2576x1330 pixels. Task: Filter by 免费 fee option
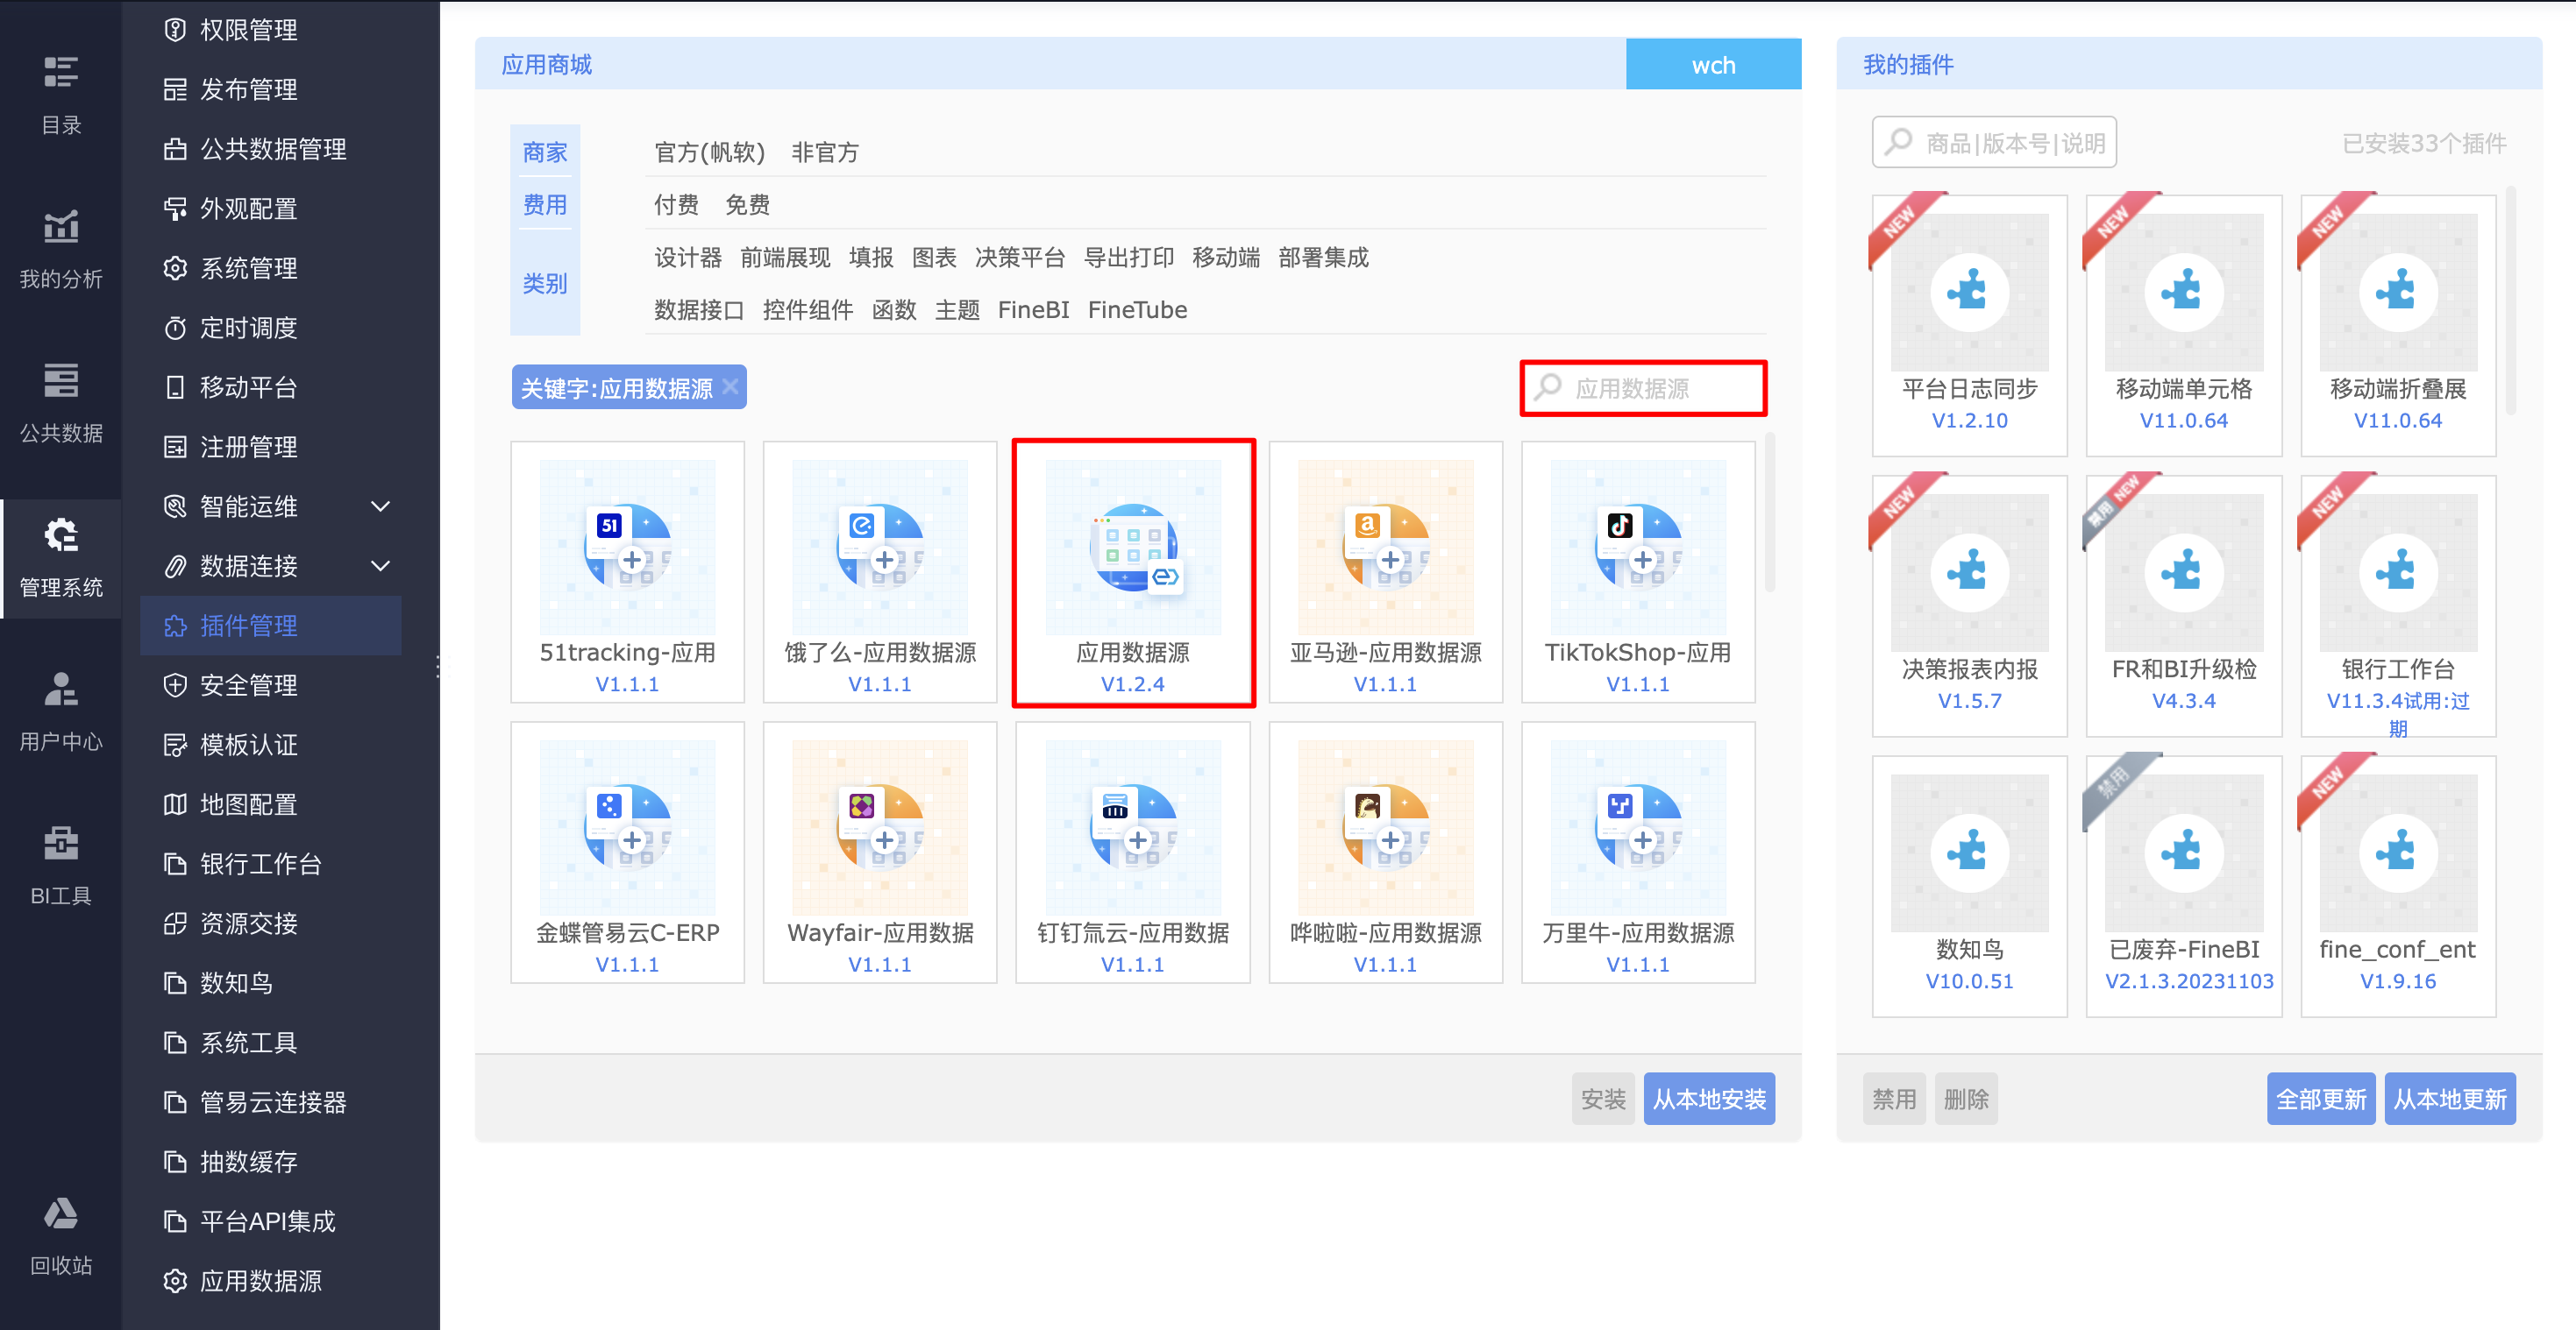click(x=747, y=205)
